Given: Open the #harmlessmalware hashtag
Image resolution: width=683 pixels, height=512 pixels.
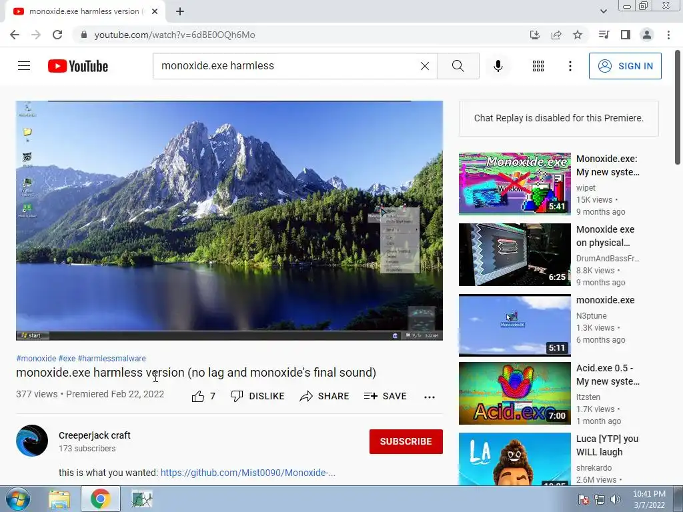Looking at the screenshot, I should point(112,358).
